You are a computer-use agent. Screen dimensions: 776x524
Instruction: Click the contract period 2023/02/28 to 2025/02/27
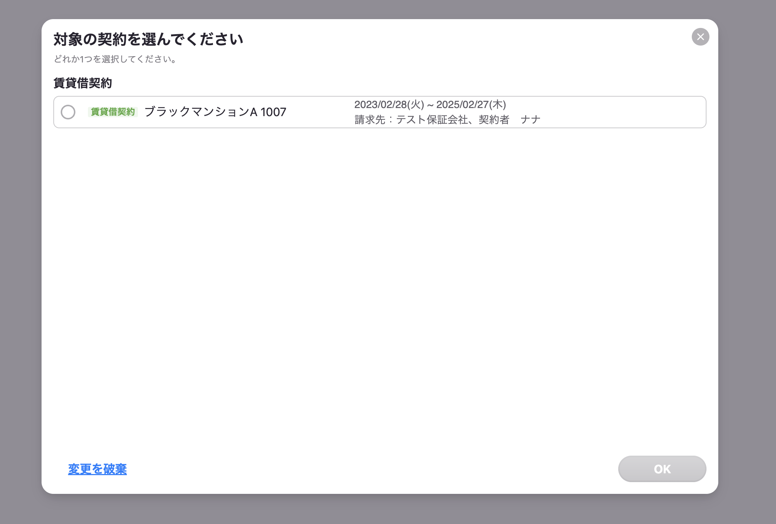430,105
